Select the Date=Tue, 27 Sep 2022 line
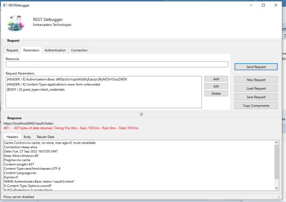 point(31,151)
